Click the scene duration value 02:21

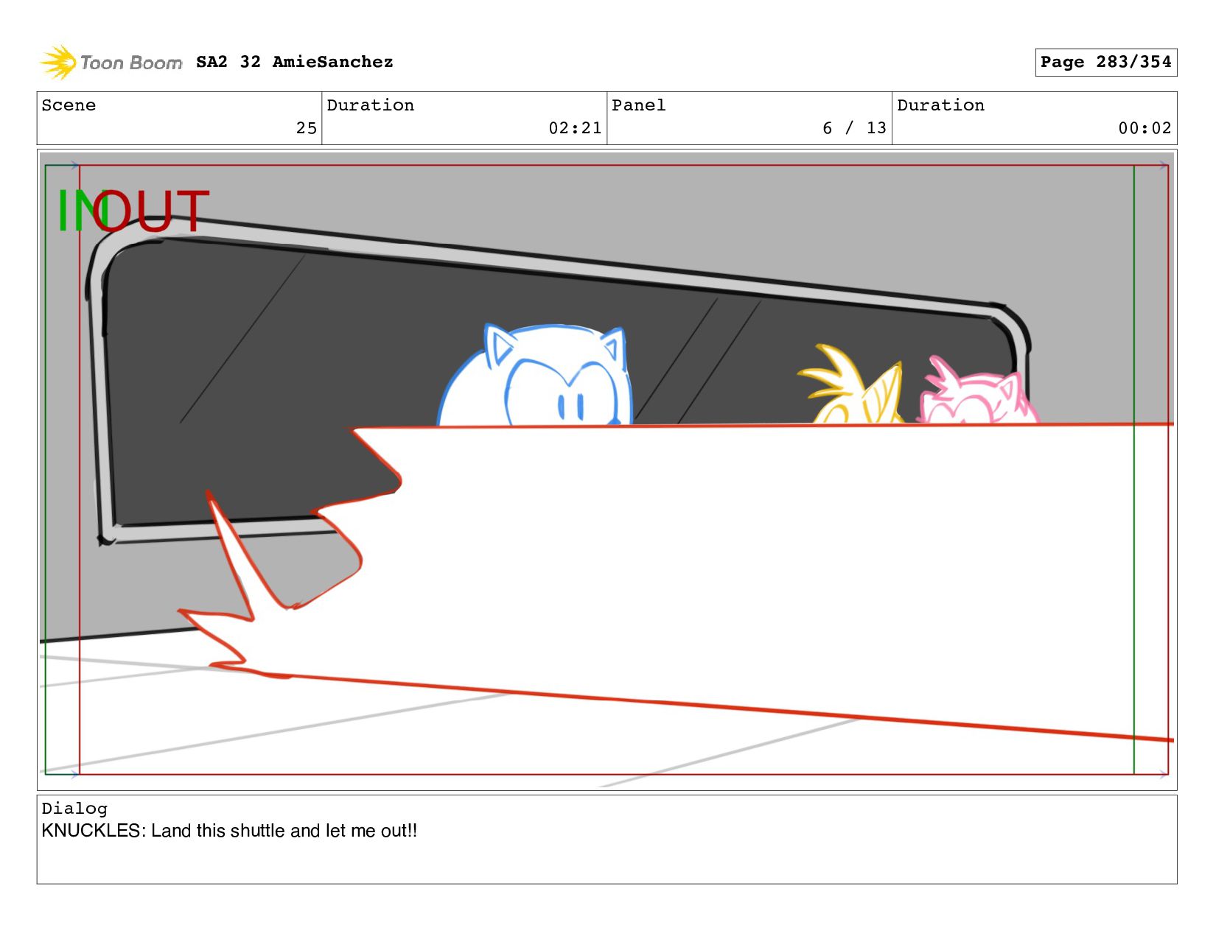pos(575,128)
